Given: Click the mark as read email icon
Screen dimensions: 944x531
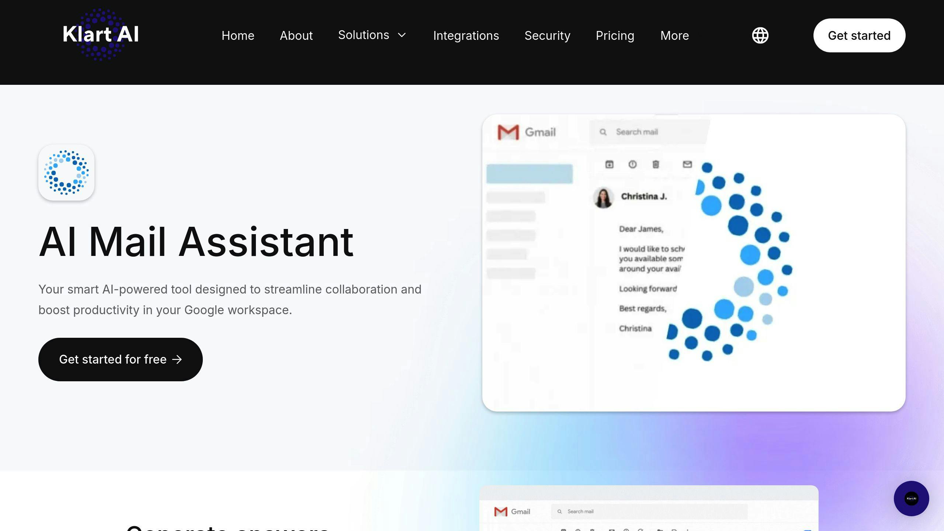Looking at the screenshot, I should 687,165.
